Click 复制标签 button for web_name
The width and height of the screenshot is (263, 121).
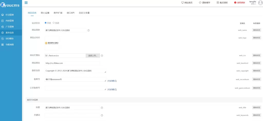pyautogui.click(x=256, y=30)
